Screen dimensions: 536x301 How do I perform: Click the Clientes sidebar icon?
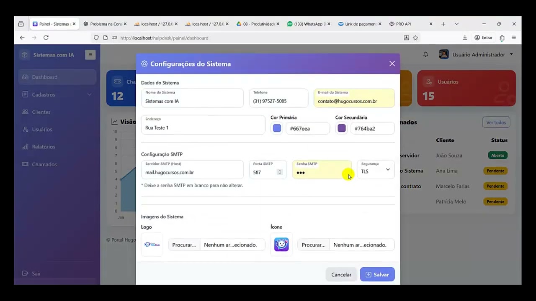(25, 112)
